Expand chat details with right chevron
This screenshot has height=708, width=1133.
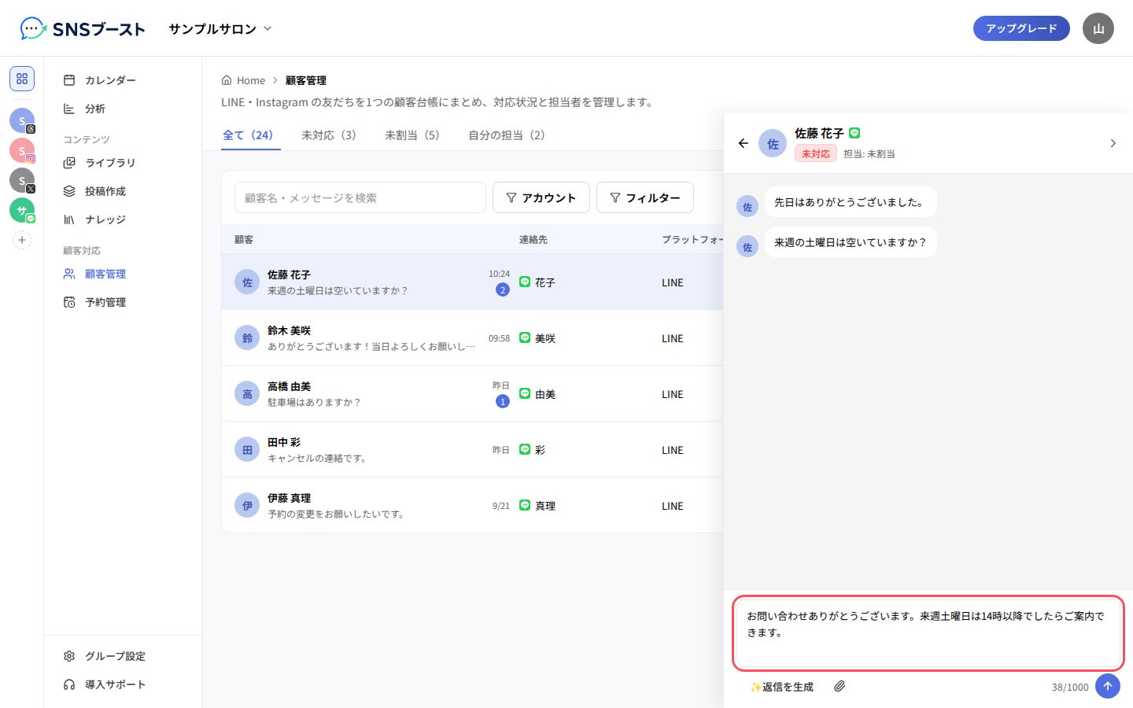point(1113,143)
